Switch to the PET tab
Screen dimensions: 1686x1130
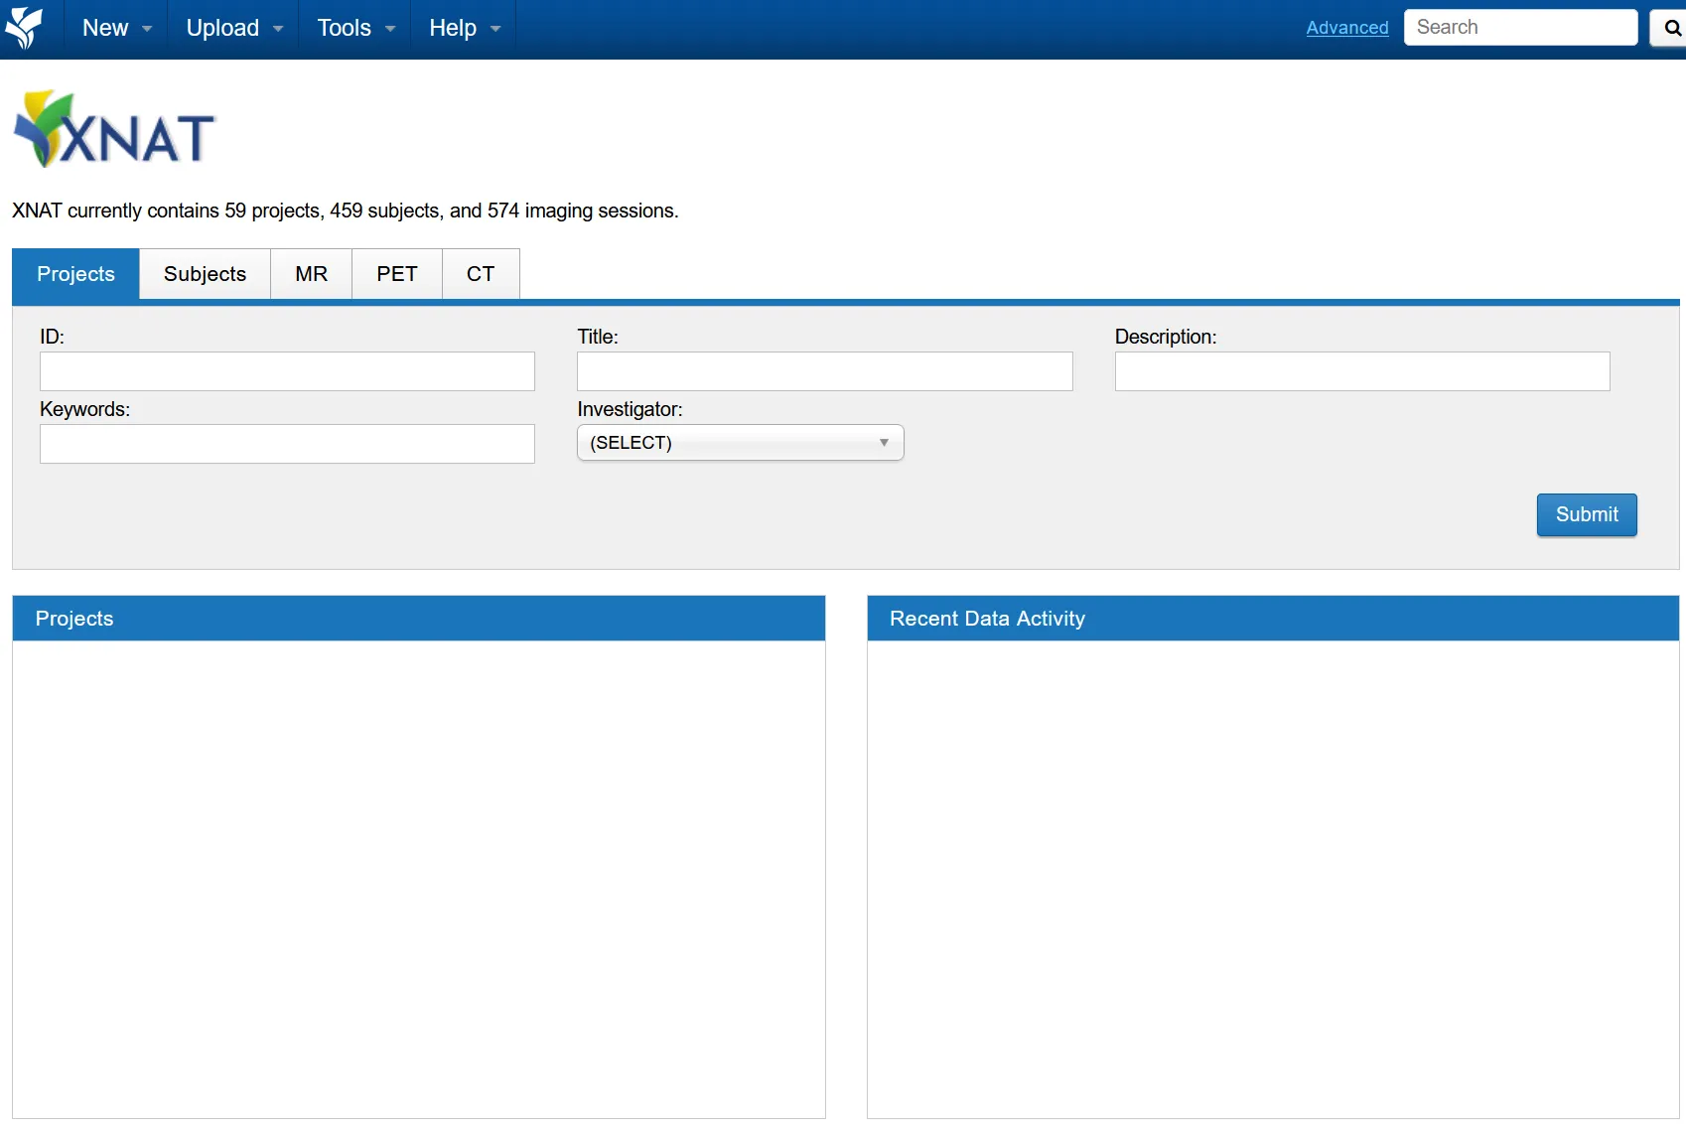(397, 274)
